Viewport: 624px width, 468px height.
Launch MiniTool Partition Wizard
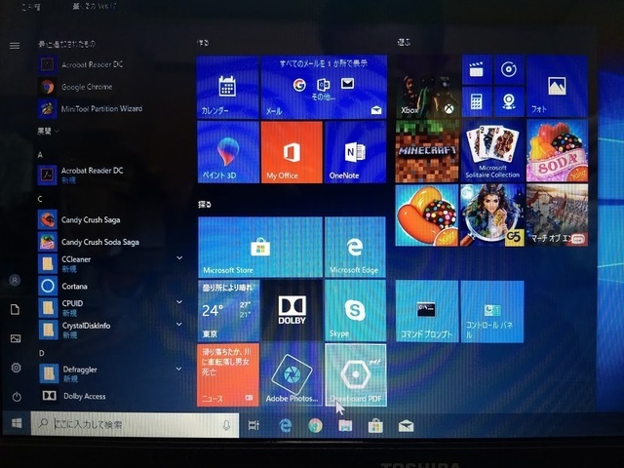click(111, 108)
